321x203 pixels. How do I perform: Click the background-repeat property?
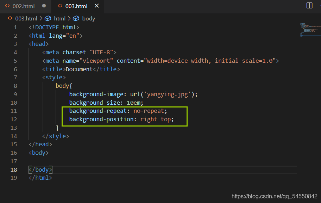click(x=98, y=111)
